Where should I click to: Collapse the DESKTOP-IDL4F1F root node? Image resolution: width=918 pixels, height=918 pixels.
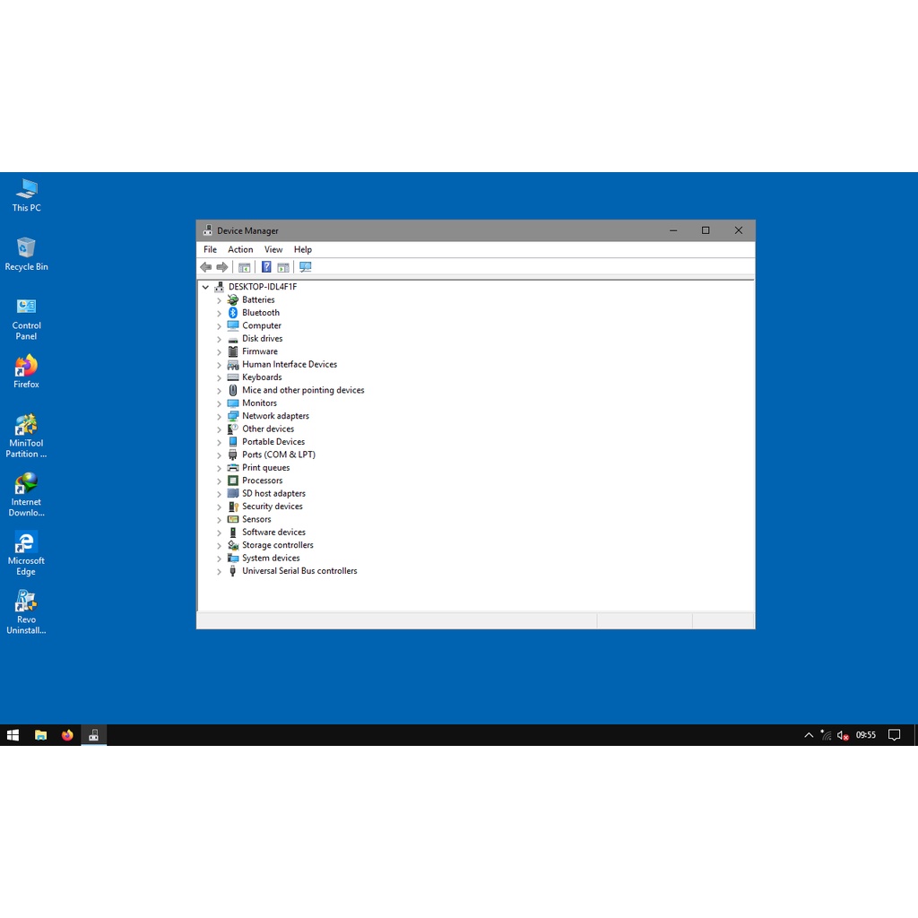pyautogui.click(x=205, y=287)
